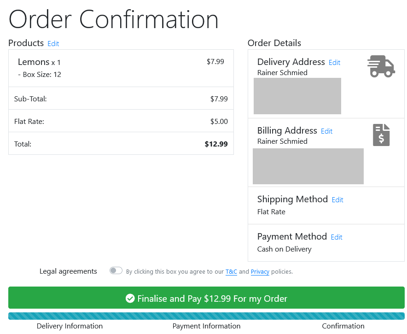Click the Cash on Delivery payment text
Image resolution: width=407 pixels, height=334 pixels.
(284, 249)
